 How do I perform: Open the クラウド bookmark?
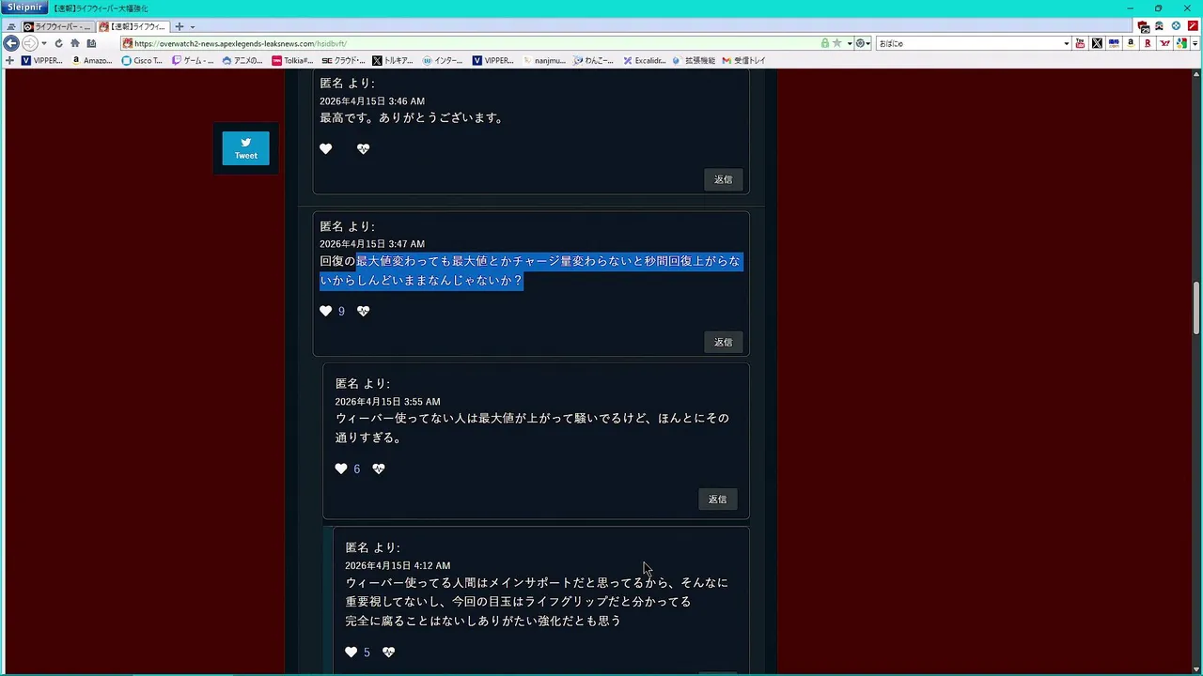343,60
